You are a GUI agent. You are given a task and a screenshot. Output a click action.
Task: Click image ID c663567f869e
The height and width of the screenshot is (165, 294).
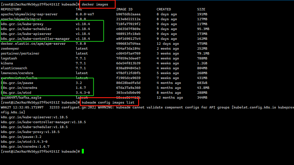tap(128, 29)
